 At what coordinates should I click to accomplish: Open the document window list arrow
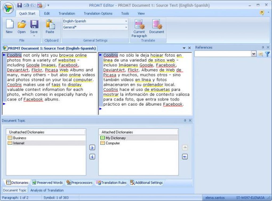click(184, 48)
